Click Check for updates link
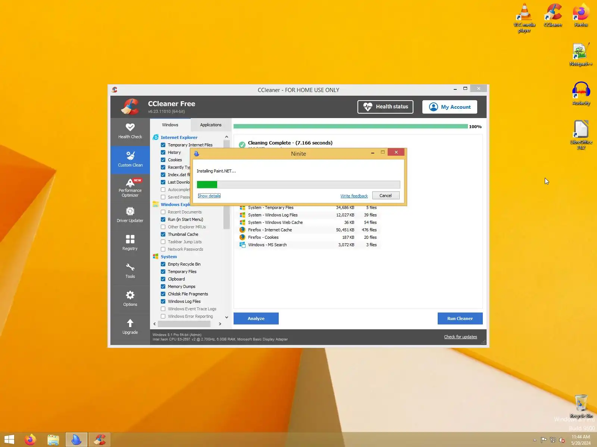 [x=460, y=337]
